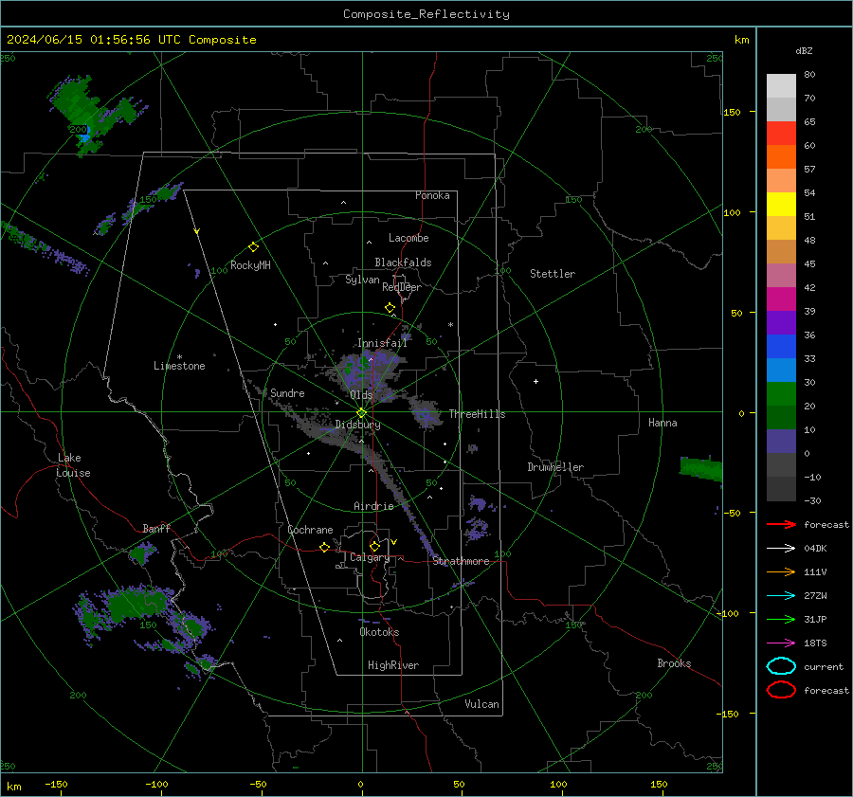Click yellow diamond marker above Calgary label
The height and width of the screenshot is (797, 853).
pos(374,546)
